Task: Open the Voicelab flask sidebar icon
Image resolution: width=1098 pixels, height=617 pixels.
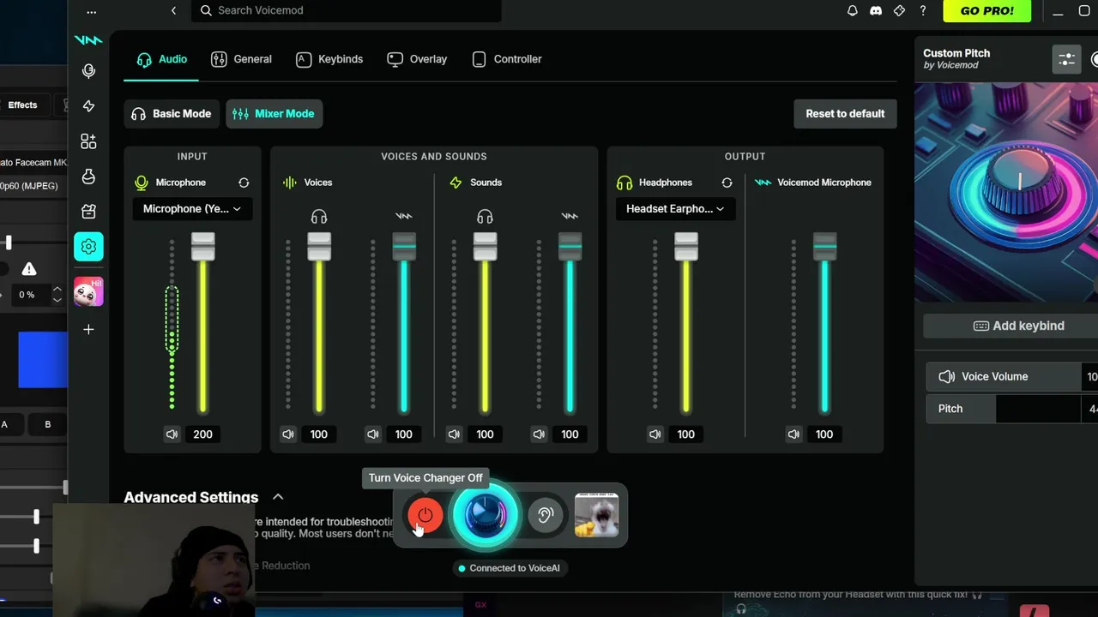Action: click(88, 177)
